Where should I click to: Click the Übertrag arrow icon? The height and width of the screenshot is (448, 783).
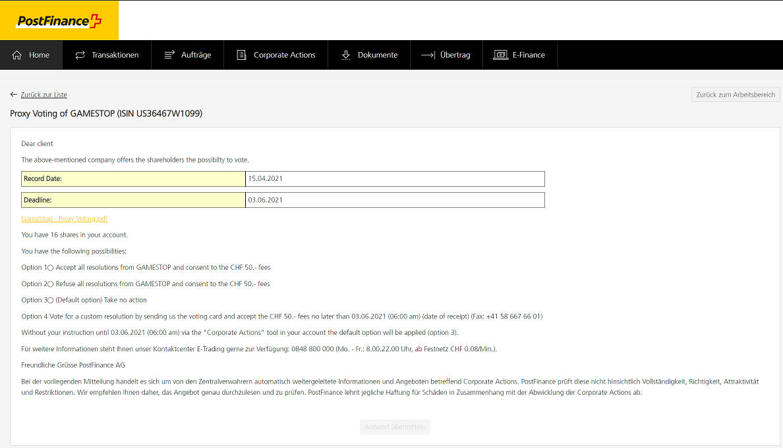coord(428,55)
